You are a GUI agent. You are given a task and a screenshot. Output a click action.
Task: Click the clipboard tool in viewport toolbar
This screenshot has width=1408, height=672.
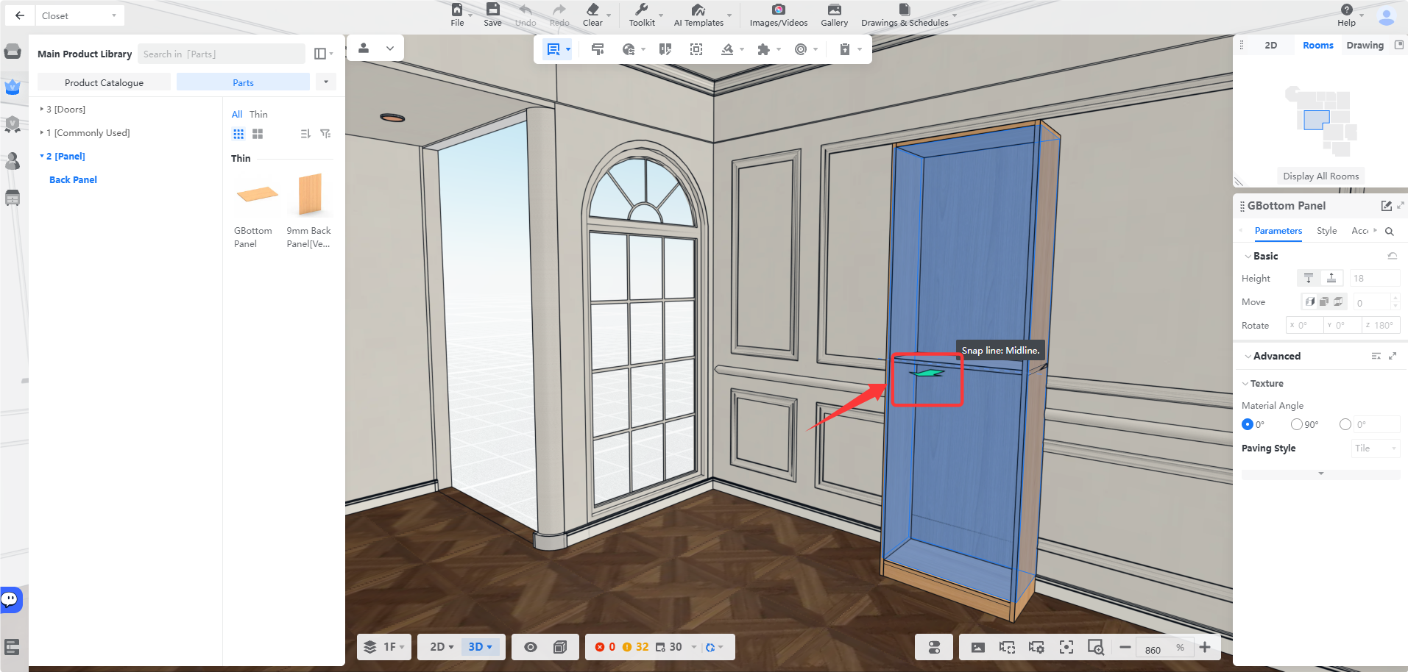[845, 49]
